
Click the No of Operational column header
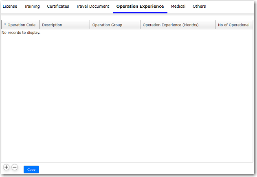coord(233,25)
